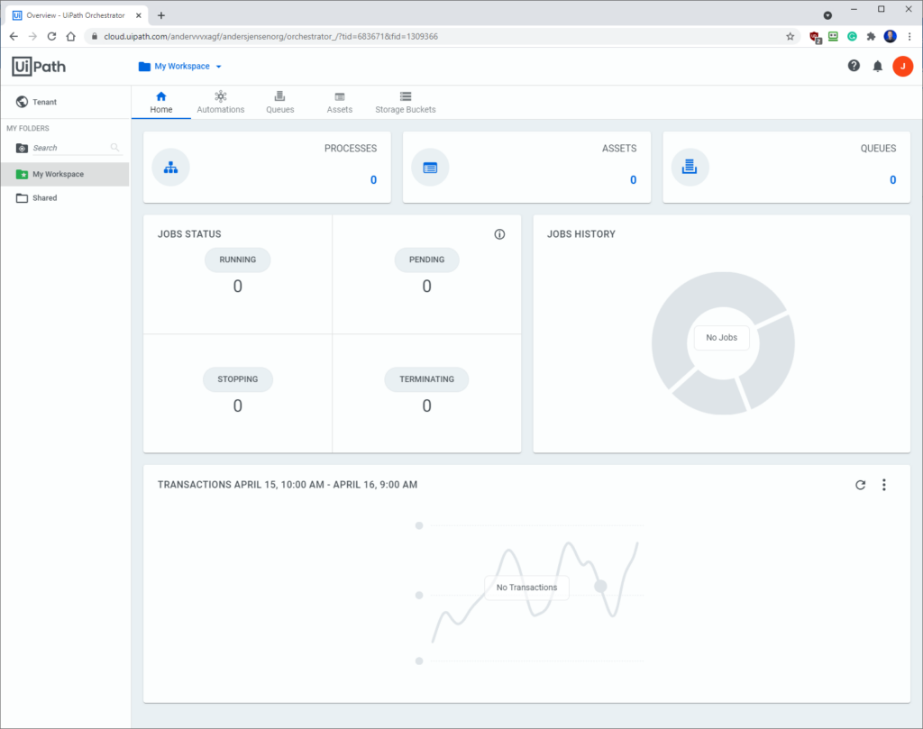
Task: Click the UiPath logo
Action: pyautogui.click(x=39, y=67)
